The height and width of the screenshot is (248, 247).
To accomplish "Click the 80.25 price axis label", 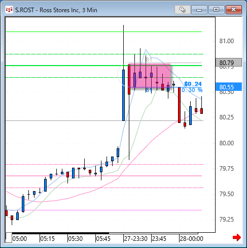I will point(227,117).
